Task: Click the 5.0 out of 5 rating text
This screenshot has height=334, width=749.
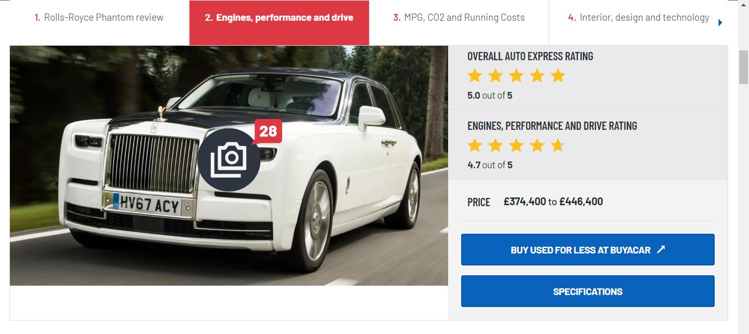Action: pyautogui.click(x=490, y=96)
